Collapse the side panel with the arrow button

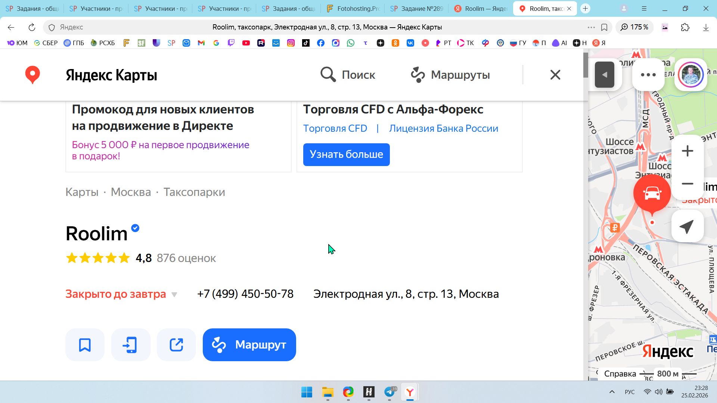click(604, 75)
